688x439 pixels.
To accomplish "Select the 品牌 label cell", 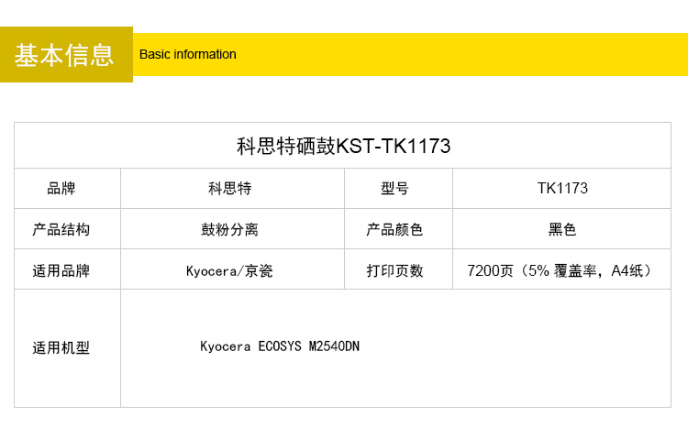I will (61, 189).
